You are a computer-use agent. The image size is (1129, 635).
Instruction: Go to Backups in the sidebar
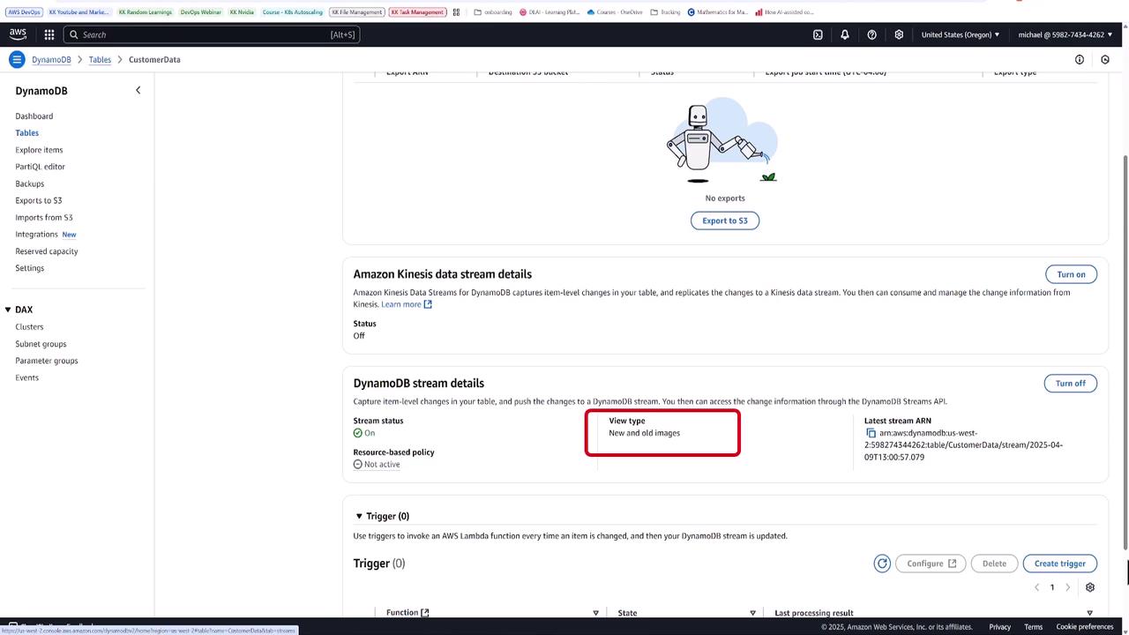(30, 183)
